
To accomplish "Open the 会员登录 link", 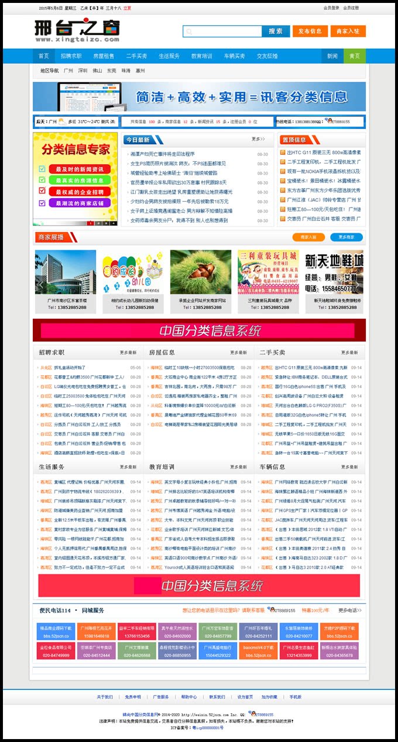I will pyautogui.click(x=331, y=8).
